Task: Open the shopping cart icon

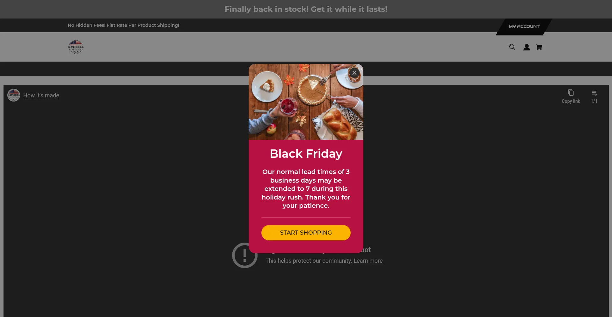Action: pyautogui.click(x=539, y=47)
